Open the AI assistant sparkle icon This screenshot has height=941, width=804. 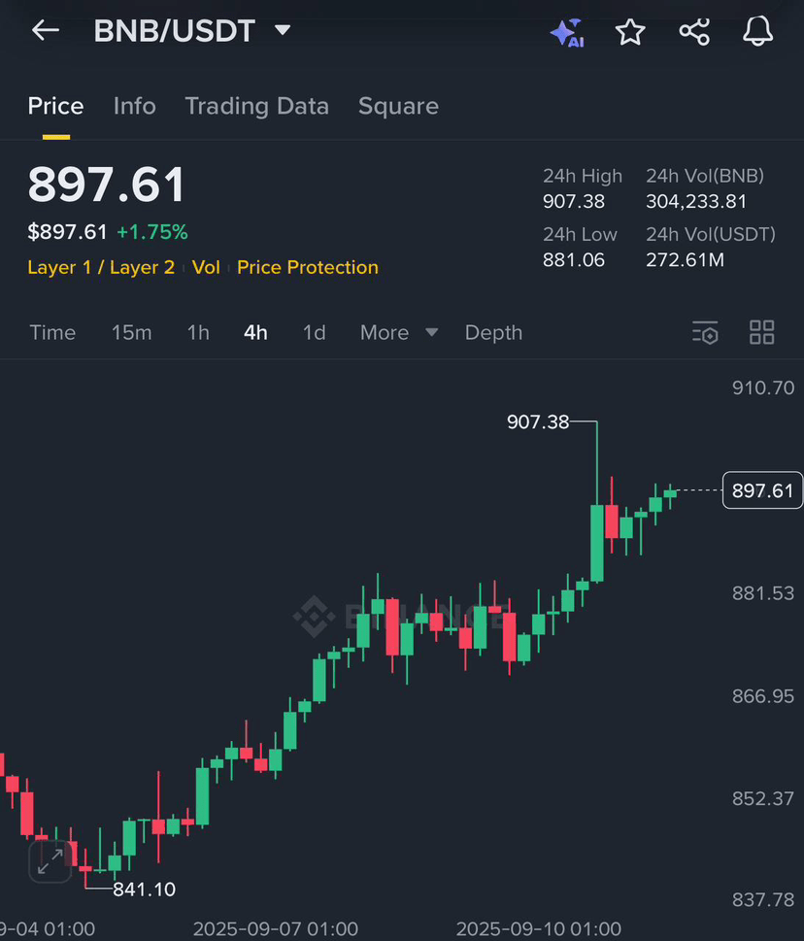pyautogui.click(x=567, y=32)
